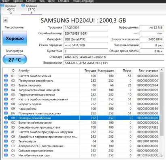Click the serial number field S2H7J9JB916591
The image size is (166, 160).
click(x=85, y=33)
